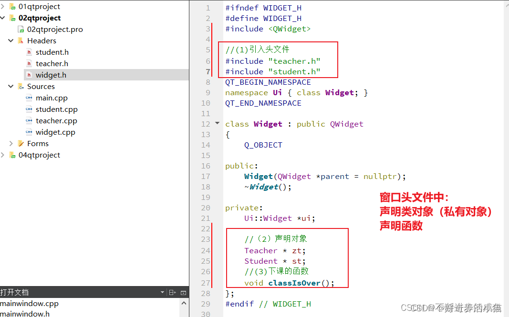Collapse the 02qtproject tree node
This screenshot has width=509, height=317.
4,18
